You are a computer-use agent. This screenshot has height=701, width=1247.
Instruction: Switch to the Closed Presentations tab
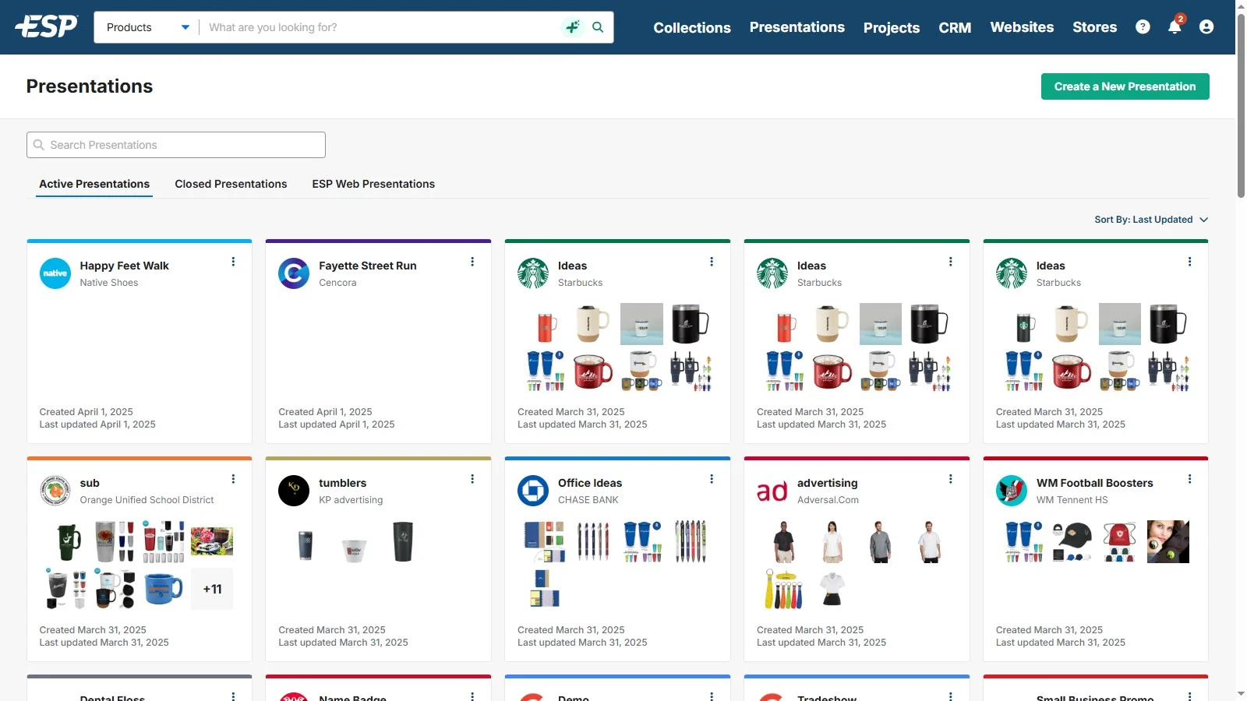(231, 184)
